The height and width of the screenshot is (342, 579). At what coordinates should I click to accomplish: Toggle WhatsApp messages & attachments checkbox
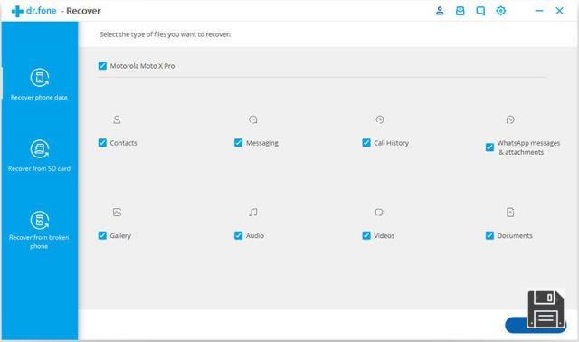[x=489, y=147]
